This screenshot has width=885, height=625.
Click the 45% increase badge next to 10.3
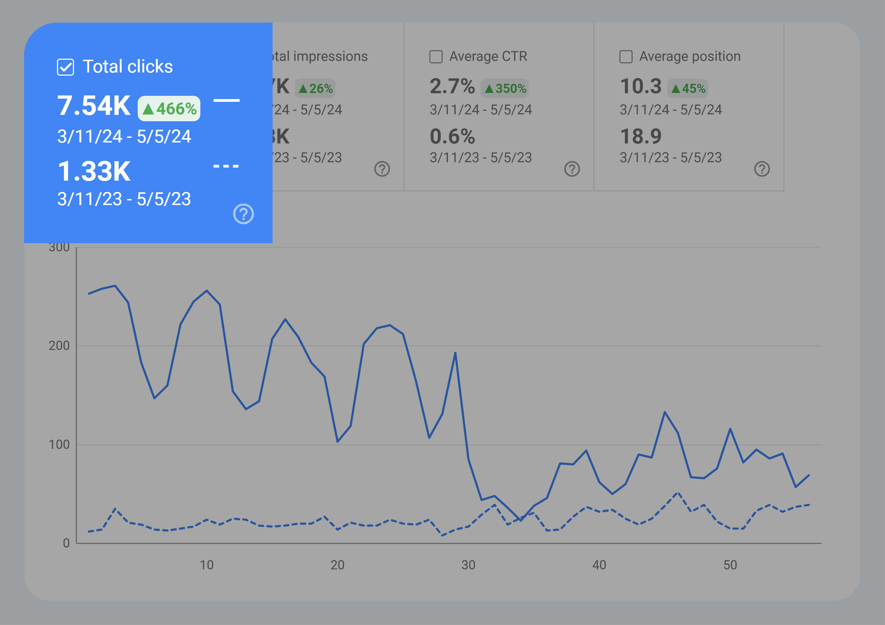tap(688, 88)
